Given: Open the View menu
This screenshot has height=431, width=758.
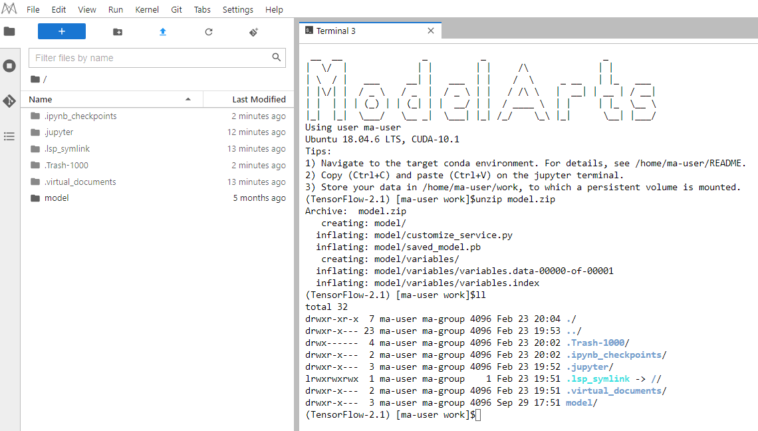Looking at the screenshot, I should [x=87, y=10].
